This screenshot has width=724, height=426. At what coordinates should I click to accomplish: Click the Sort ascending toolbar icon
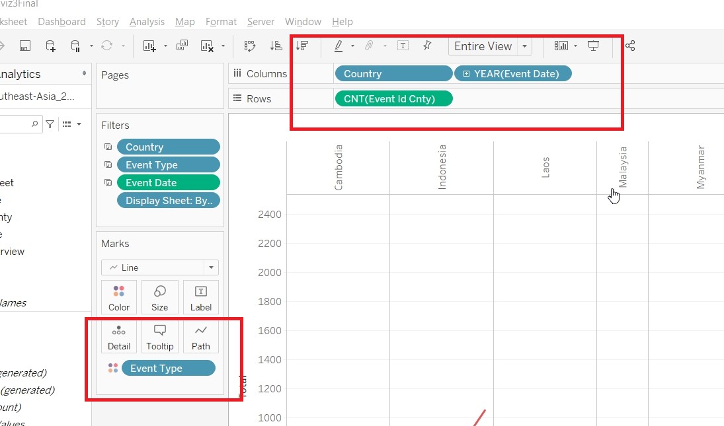click(x=276, y=46)
